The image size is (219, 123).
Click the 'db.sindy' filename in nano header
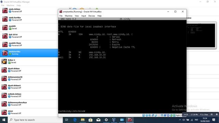point(125,19)
